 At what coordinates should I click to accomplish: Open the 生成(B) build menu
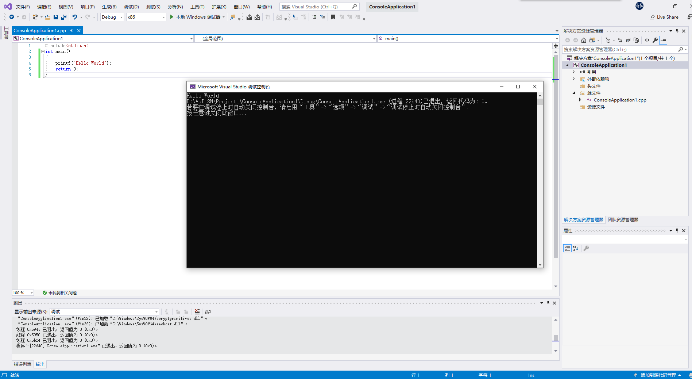(109, 7)
